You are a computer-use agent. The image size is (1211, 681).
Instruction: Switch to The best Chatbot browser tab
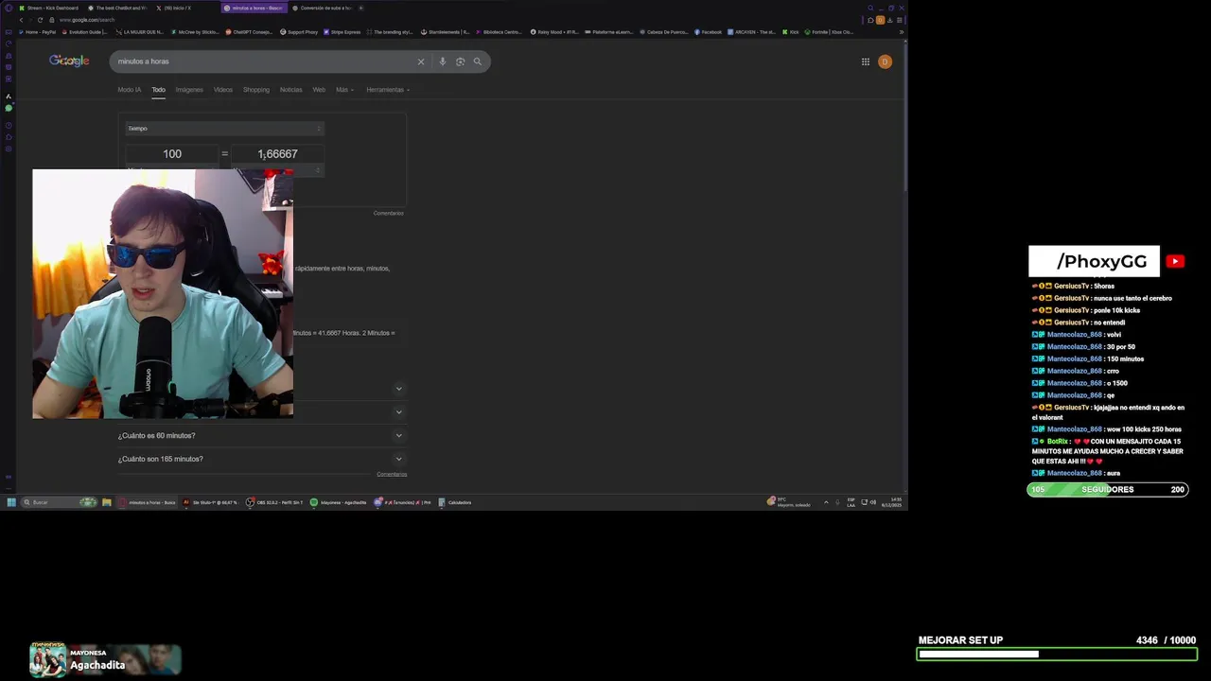117,8
